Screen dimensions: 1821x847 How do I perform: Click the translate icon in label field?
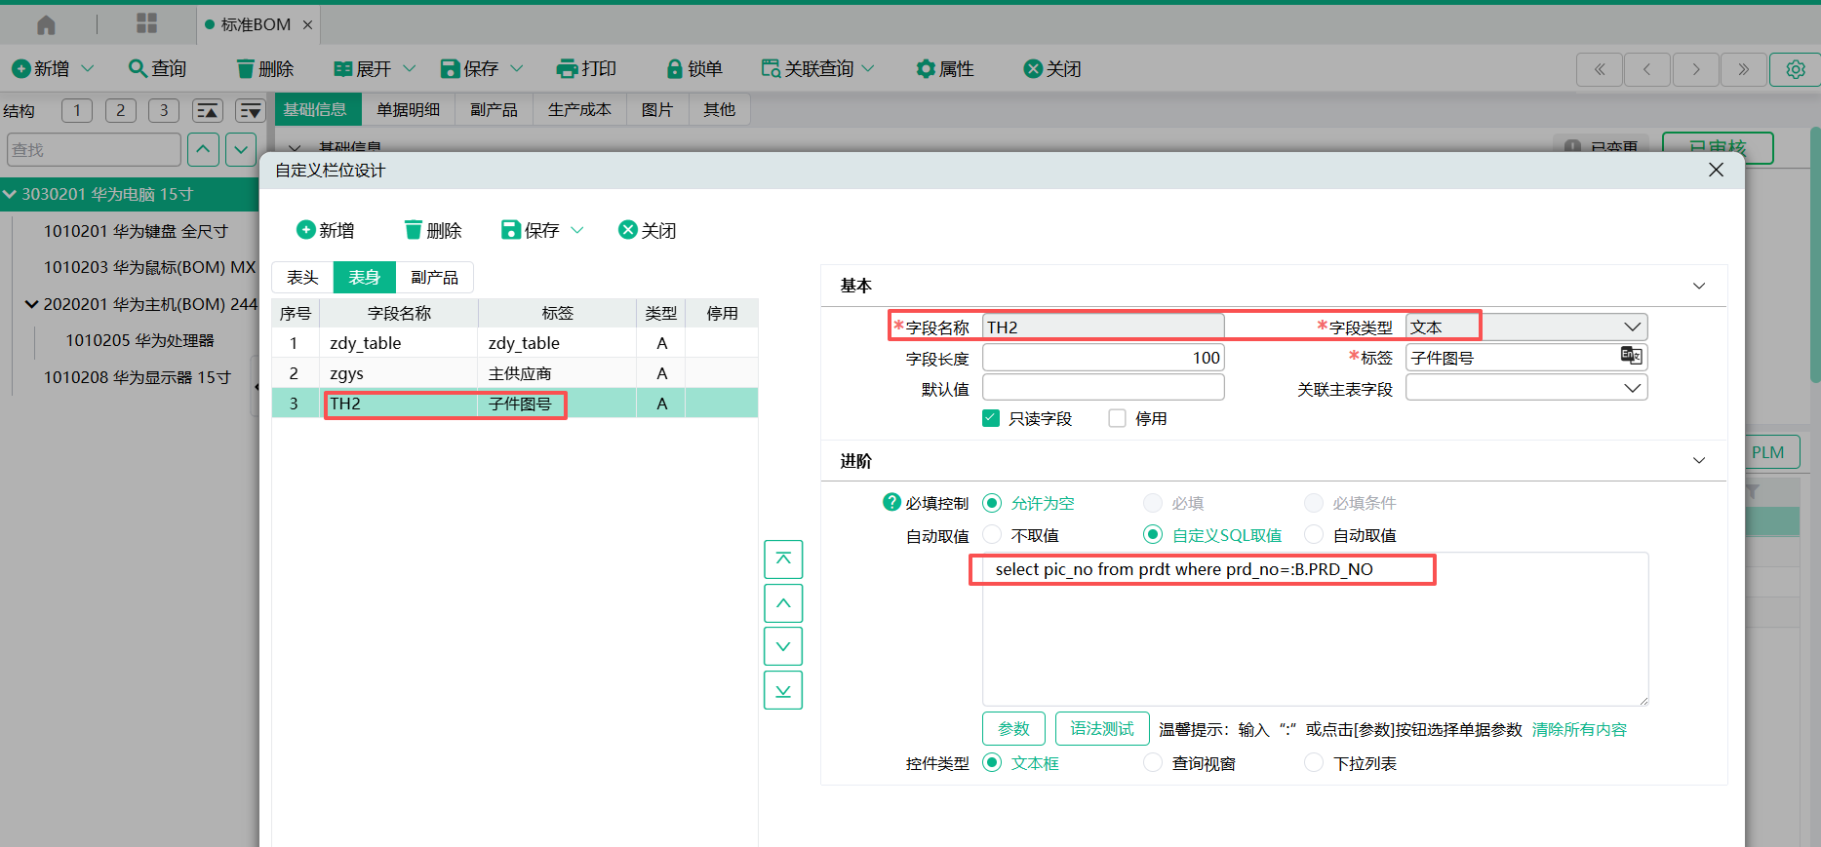point(1631,356)
